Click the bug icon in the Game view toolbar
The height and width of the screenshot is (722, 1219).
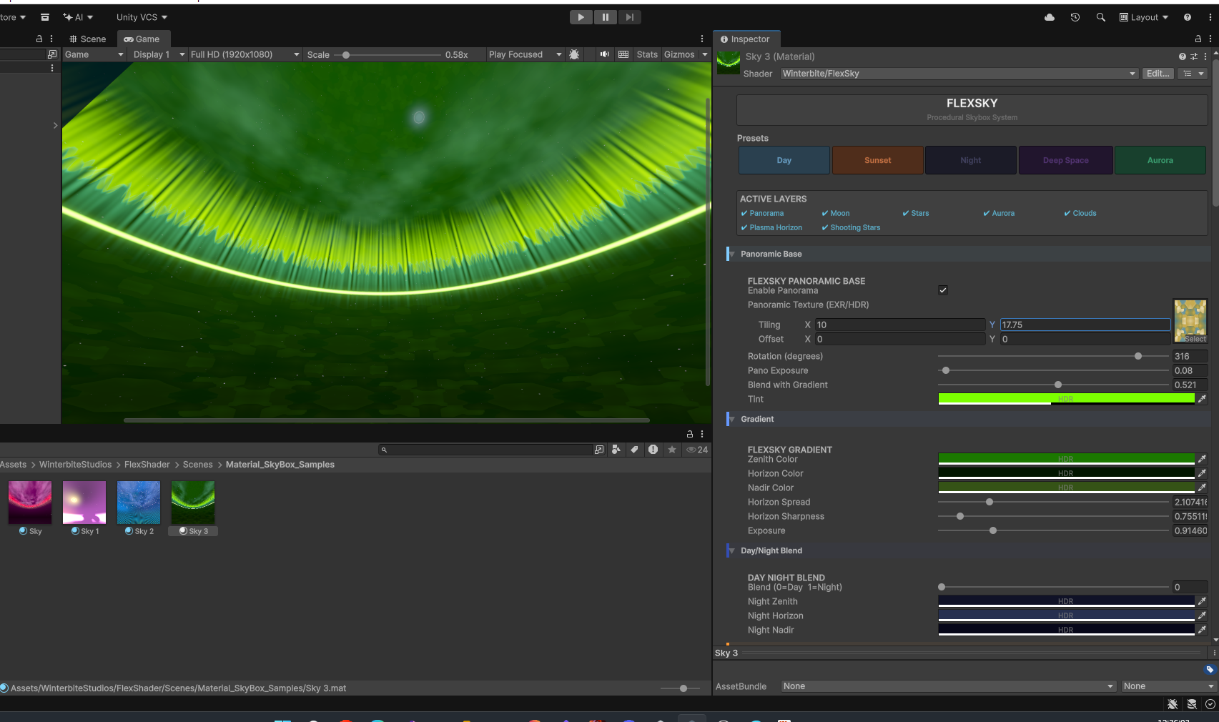point(574,54)
